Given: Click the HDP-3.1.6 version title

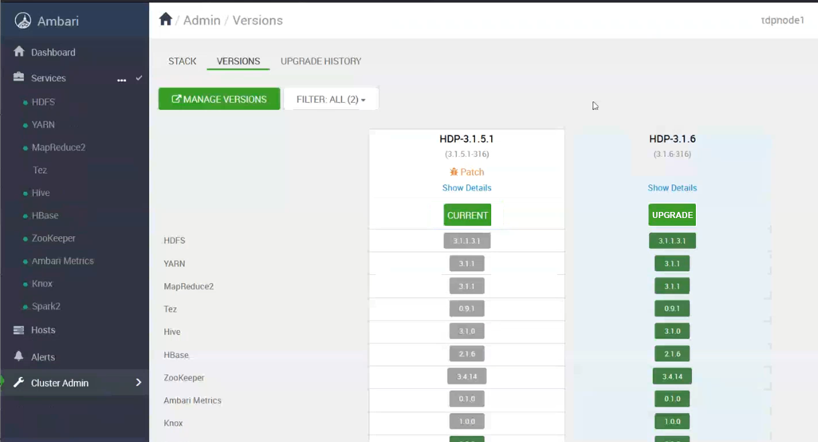Looking at the screenshot, I should coord(672,140).
